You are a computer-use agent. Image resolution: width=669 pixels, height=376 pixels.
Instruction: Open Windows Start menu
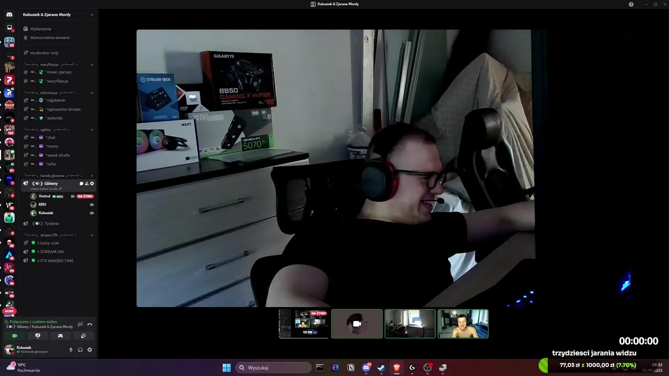click(226, 368)
